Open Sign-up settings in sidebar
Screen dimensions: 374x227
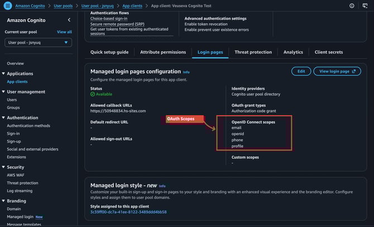click(x=14, y=141)
